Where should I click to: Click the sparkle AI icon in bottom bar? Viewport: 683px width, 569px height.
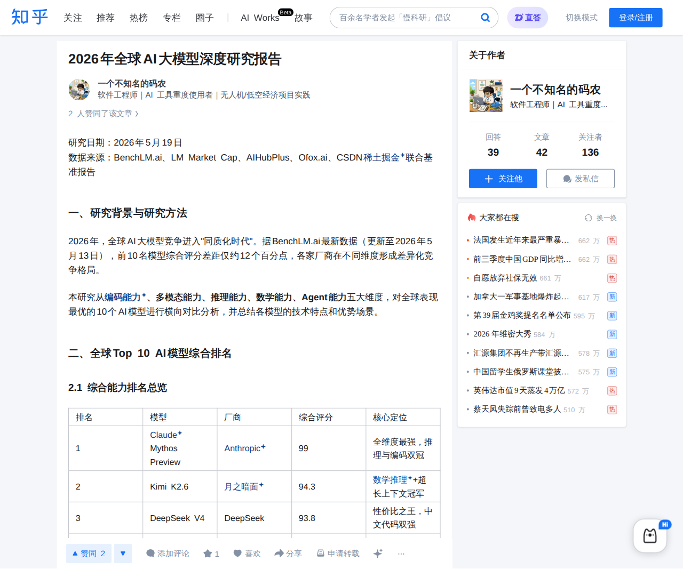(378, 554)
